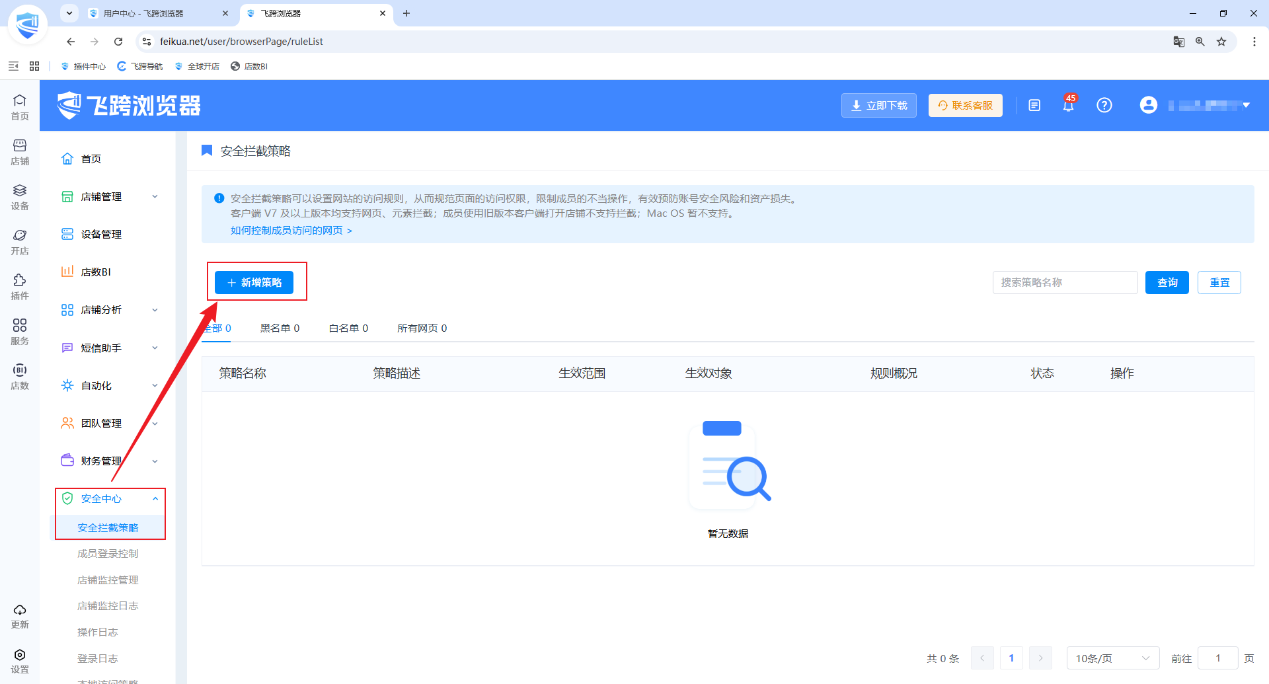Open 设置 gear in left rail
This screenshot has height=684, width=1269.
(x=20, y=661)
